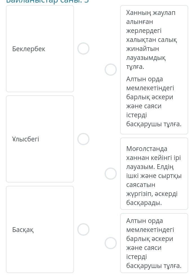Click the bottom-most Алтын орда definition card
Viewport: 191px width, 275px height.
coord(154,243)
